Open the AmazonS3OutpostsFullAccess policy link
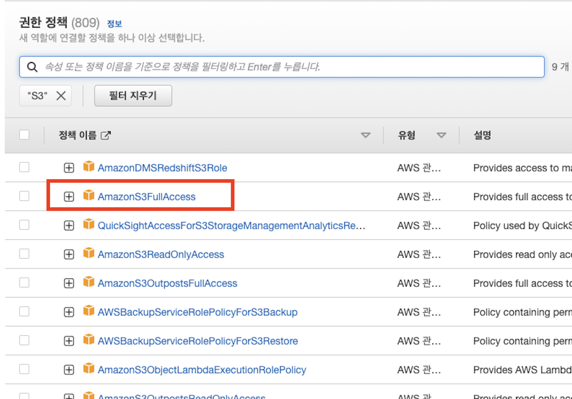The width and height of the screenshot is (572, 399). click(168, 283)
